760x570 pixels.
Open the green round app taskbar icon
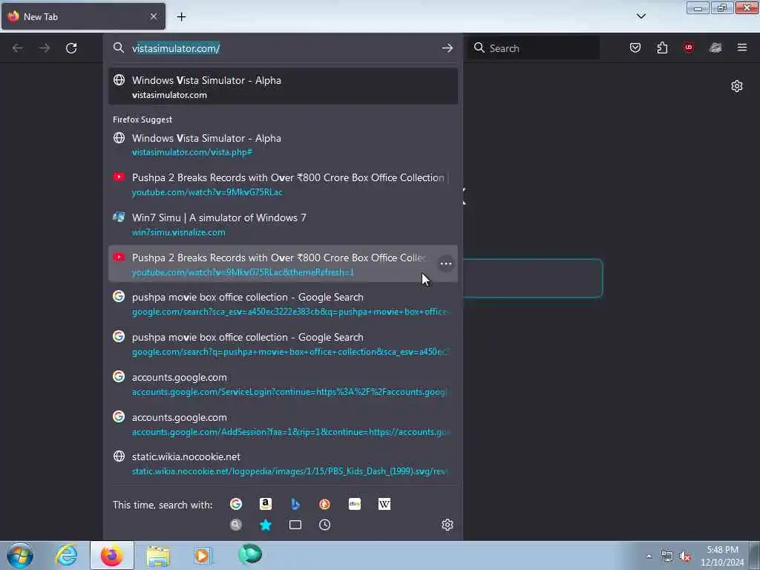(x=250, y=554)
